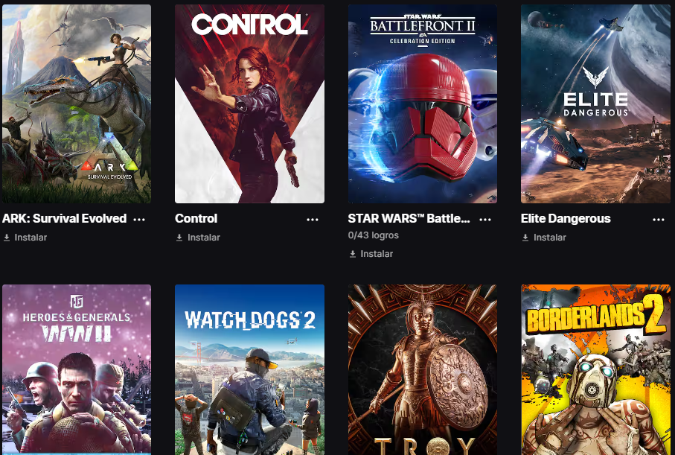The height and width of the screenshot is (455, 675).
Task: Select the Battlefront II Celebration Edition cover
Action: click(423, 104)
